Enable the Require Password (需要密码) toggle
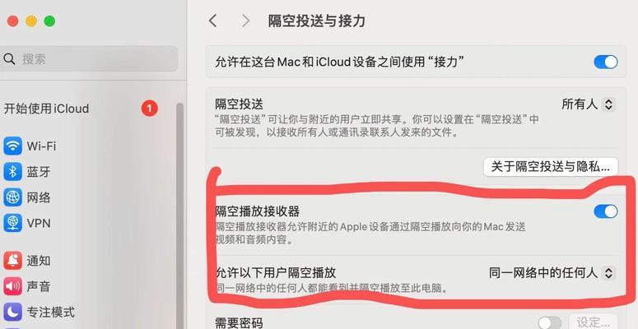The width and height of the screenshot is (638, 329). coord(550,323)
